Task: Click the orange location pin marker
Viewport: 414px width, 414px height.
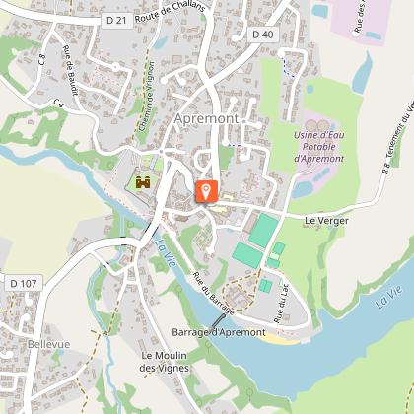Action: point(206,191)
